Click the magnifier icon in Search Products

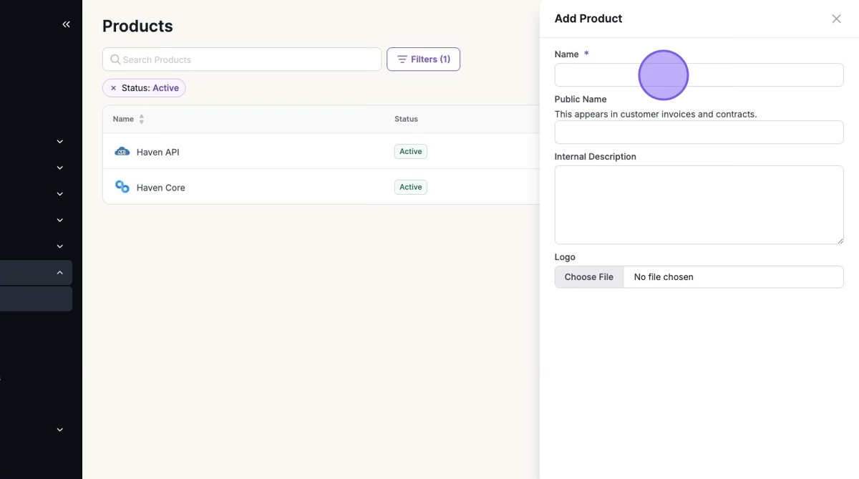coord(115,59)
